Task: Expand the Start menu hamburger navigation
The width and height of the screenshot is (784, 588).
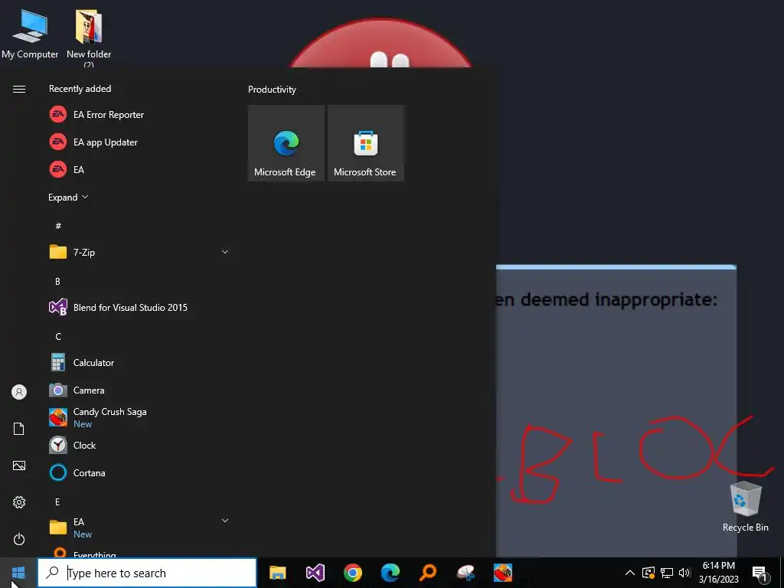Action: click(19, 89)
